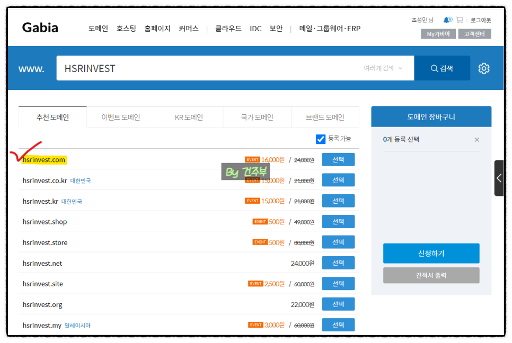
Task: Switch to 국가 도메인 tab
Action: 257,117
